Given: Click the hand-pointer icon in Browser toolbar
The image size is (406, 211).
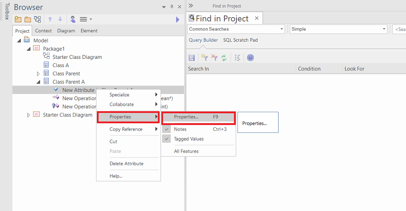Looking at the screenshot, I should coord(72,19).
